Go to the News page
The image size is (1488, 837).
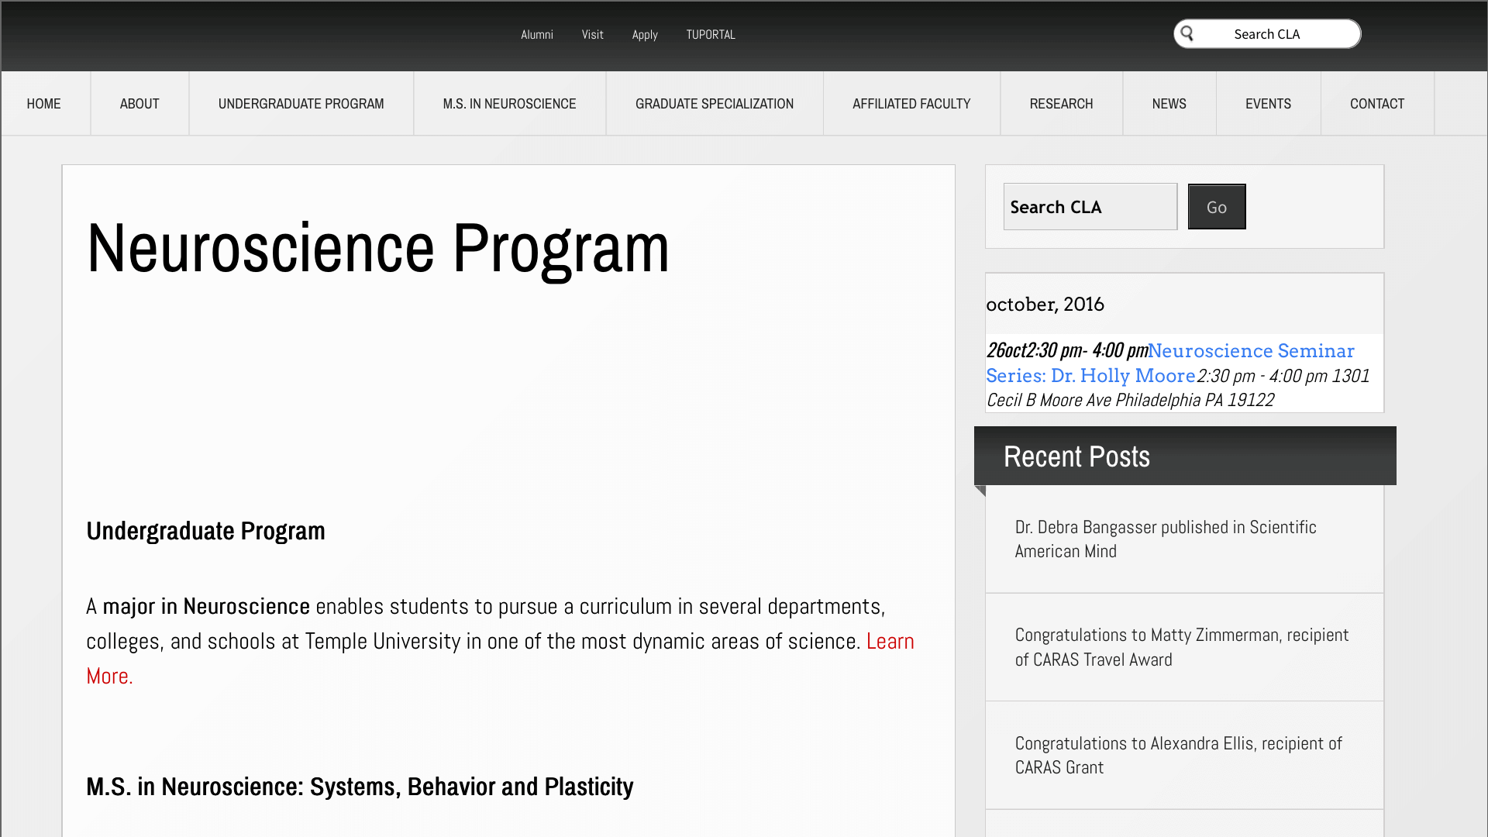click(x=1169, y=104)
